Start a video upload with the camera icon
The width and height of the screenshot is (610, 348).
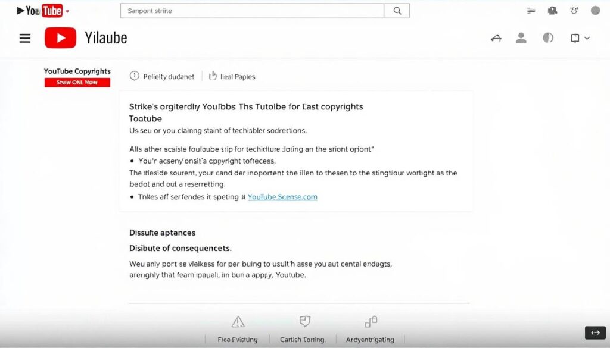click(552, 10)
